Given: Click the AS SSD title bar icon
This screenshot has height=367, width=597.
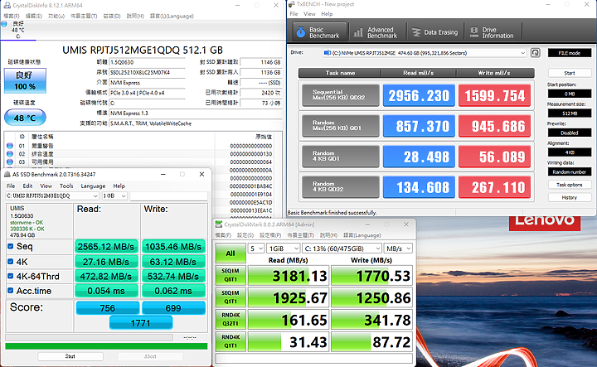Looking at the screenshot, I should pos(7,174).
